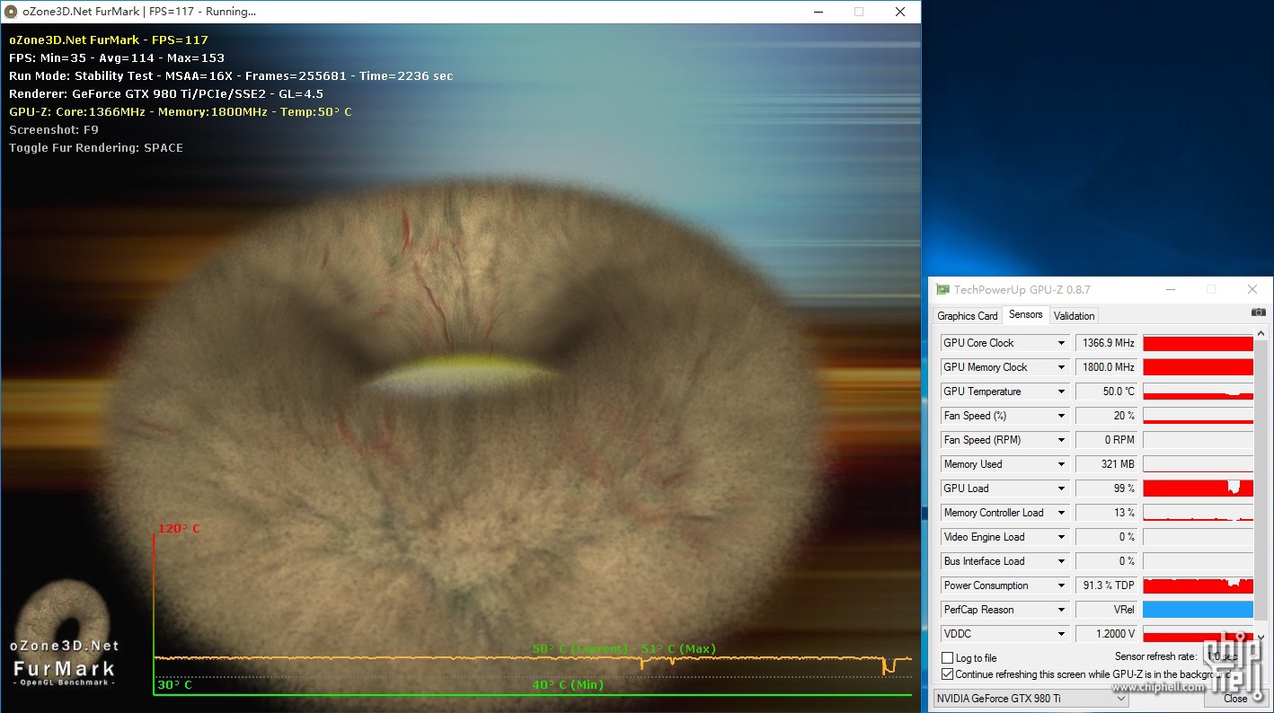Close the GPU-Z window with X
This screenshot has height=713, width=1274.
click(1252, 289)
